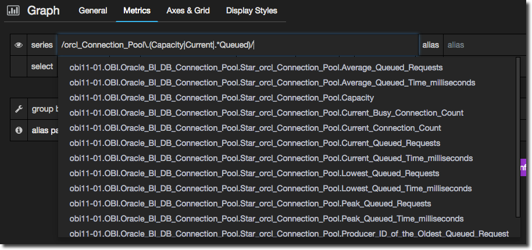The width and height of the screenshot is (532, 250).
Task: Click the series label
Action: tap(42, 45)
